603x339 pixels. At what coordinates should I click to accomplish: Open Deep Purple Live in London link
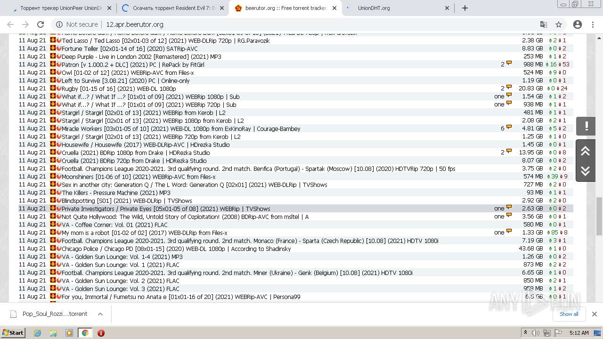tap(141, 57)
